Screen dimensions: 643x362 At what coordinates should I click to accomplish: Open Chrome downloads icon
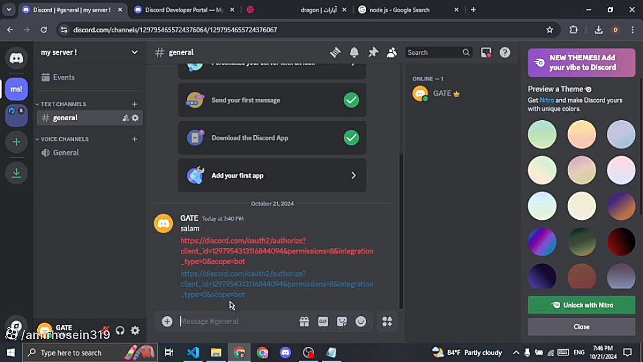pos(598,30)
